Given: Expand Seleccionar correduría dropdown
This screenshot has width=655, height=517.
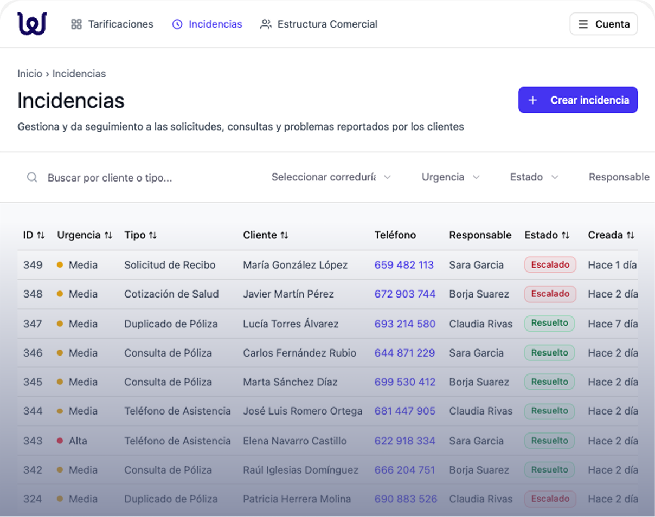Looking at the screenshot, I should pos(331,177).
